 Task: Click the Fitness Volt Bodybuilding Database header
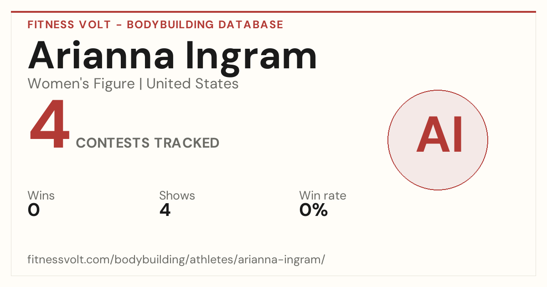tap(155, 25)
